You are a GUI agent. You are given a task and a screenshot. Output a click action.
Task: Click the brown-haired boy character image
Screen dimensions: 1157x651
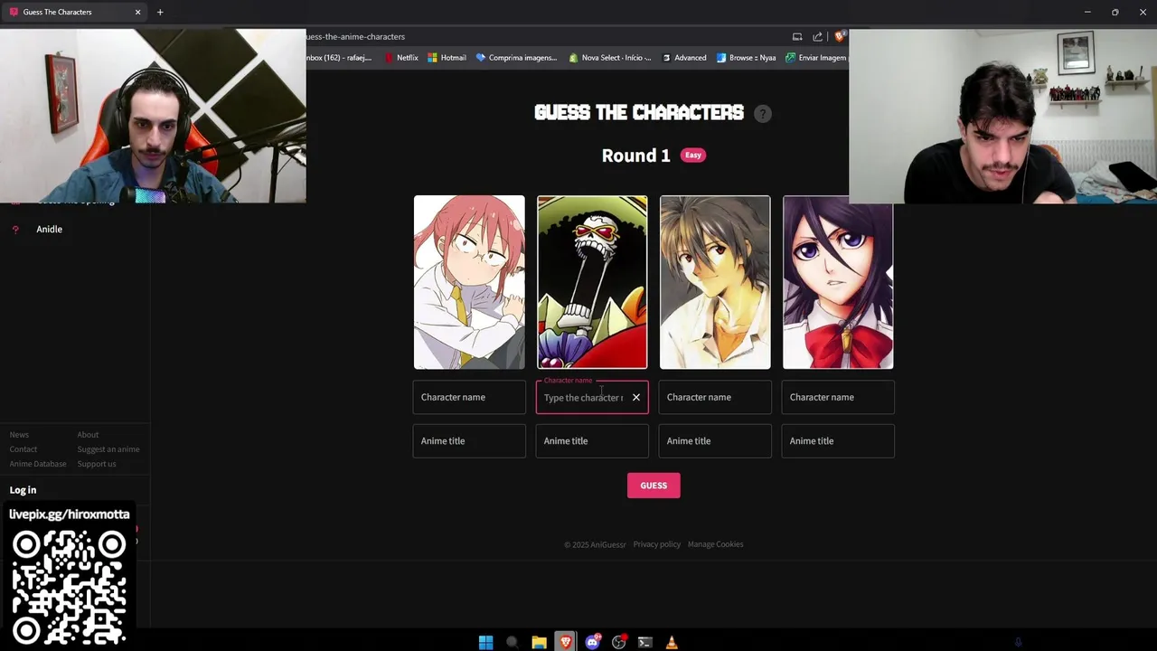pyautogui.click(x=715, y=282)
